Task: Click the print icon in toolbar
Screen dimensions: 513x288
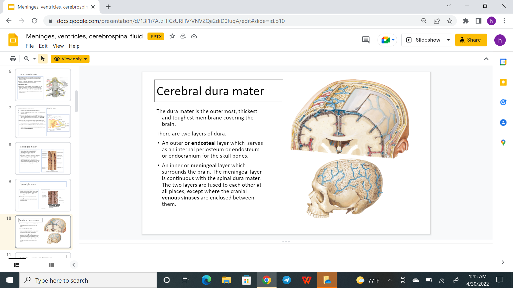Action: click(13, 59)
